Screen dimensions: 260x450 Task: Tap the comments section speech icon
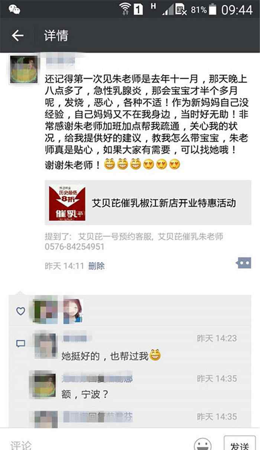[21, 343]
